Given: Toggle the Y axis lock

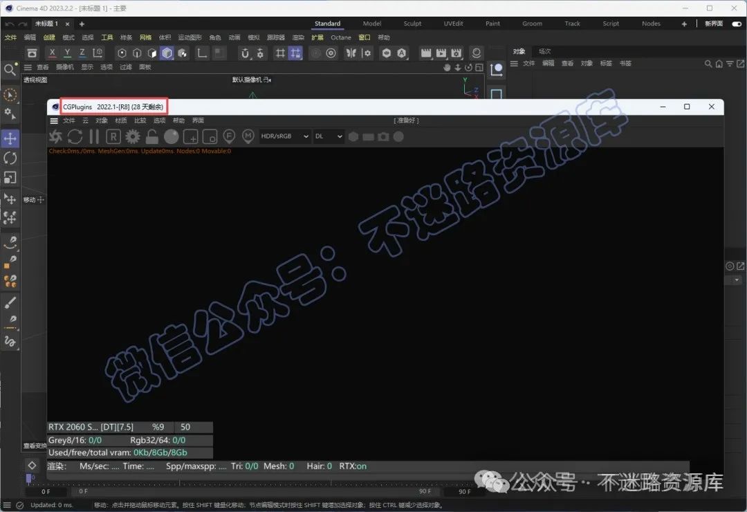Looking at the screenshot, I should click(x=67, y=53).
